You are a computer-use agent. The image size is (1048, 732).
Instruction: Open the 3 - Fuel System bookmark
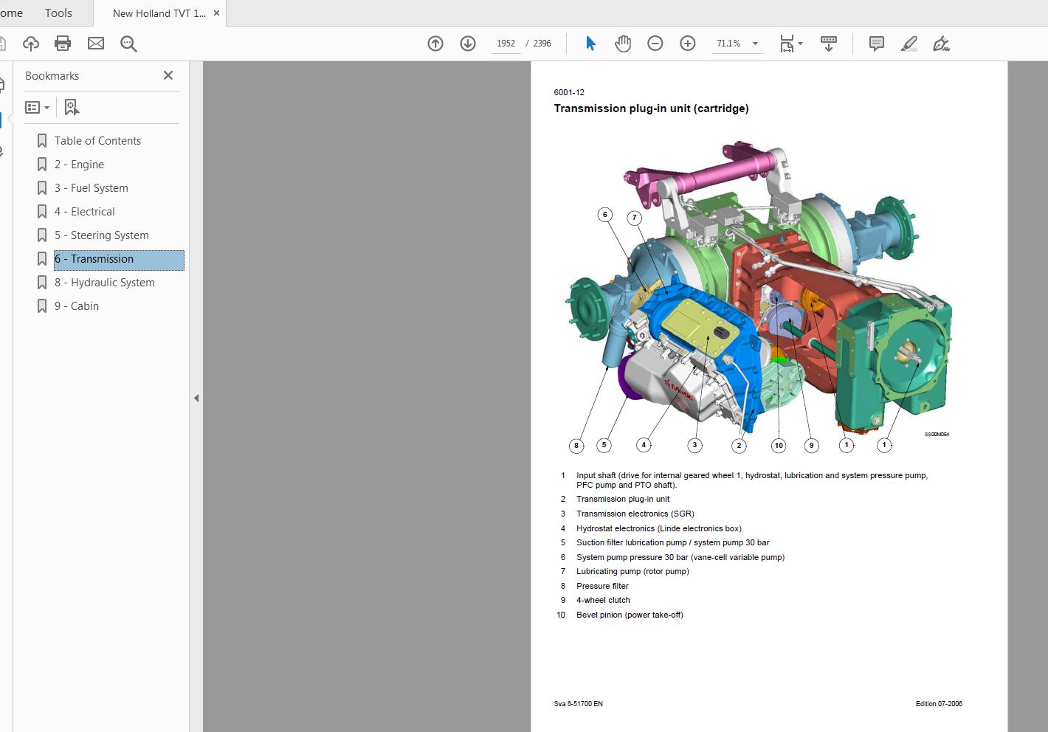coord(92,188)
